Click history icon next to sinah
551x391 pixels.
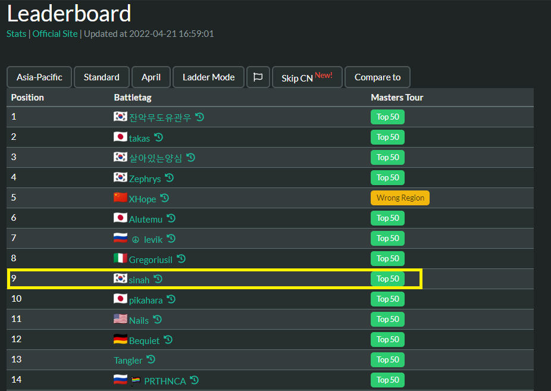click(158, 279)
